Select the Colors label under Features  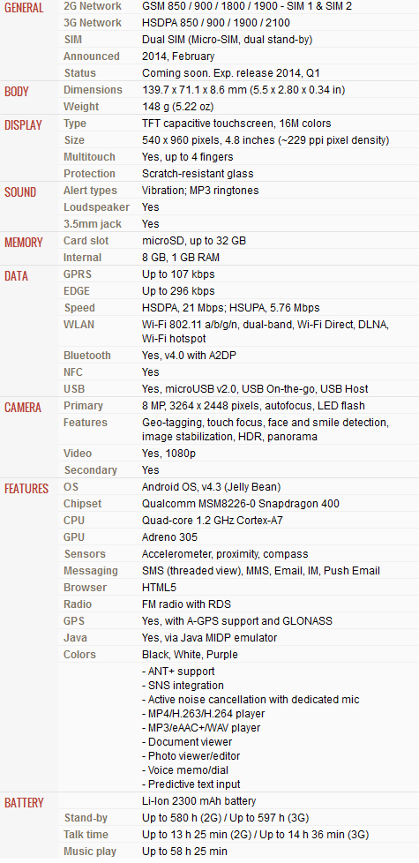(79, 655)
